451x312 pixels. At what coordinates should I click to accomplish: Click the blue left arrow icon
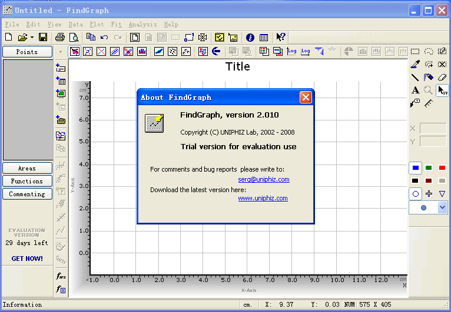[216, 51]
